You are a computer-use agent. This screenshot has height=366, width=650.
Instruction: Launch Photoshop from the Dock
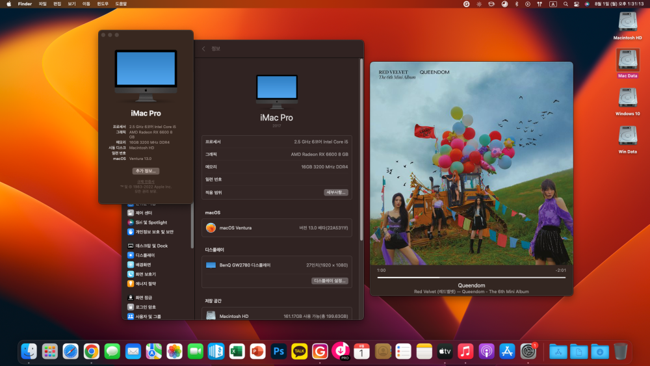click(279, 352)
